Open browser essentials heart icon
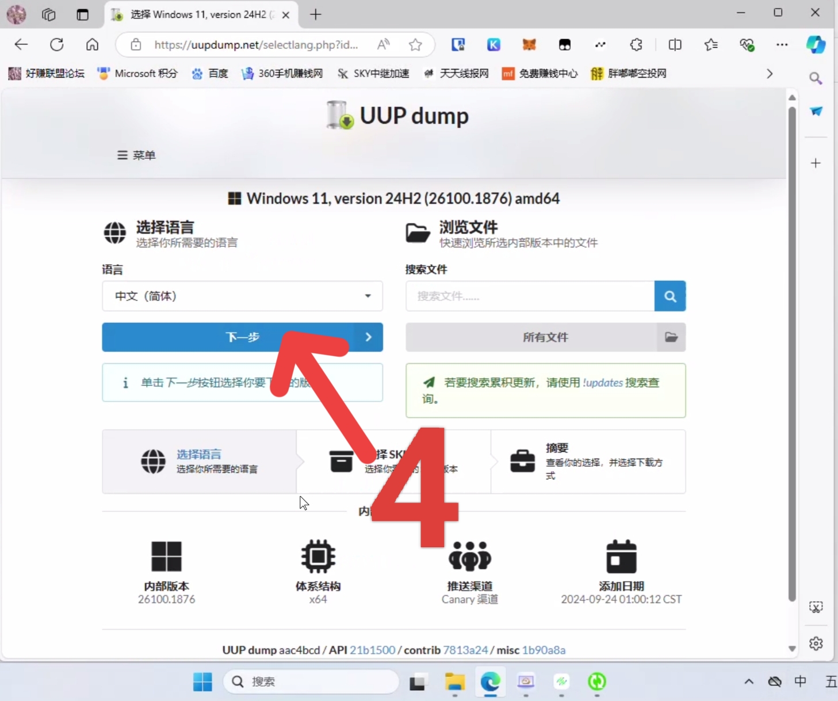This screenshot has width=838, height=701. coord(747,44)
